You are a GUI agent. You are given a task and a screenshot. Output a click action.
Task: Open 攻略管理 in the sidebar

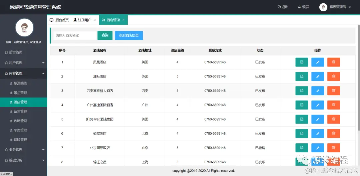[23, 121]
